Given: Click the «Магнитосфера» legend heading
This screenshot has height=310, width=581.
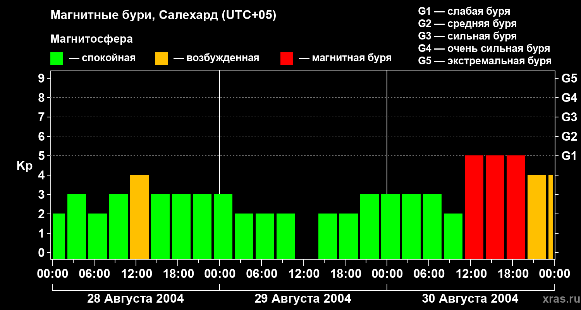Looking at the screenshot, I should 91,39.
